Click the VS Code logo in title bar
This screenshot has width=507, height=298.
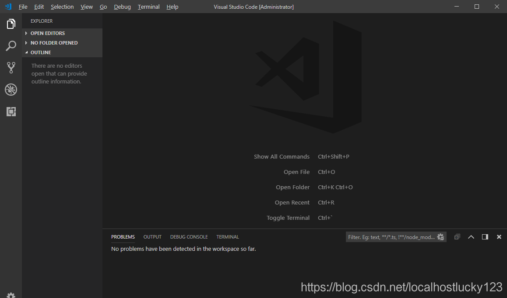[8, 7]
